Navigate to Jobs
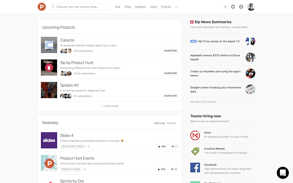This screenshot has width=293, height=183. click(153, 7)
